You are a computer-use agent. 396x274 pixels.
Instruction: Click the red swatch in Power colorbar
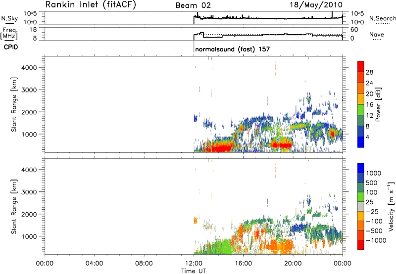(361, 66)
